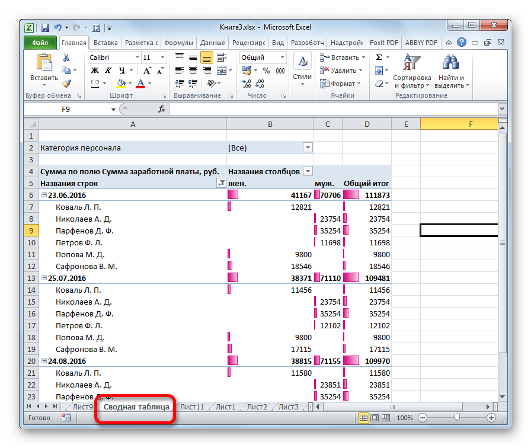Click the AutoSum sigma icon
The image size is (531, 448).
[379, 57]
